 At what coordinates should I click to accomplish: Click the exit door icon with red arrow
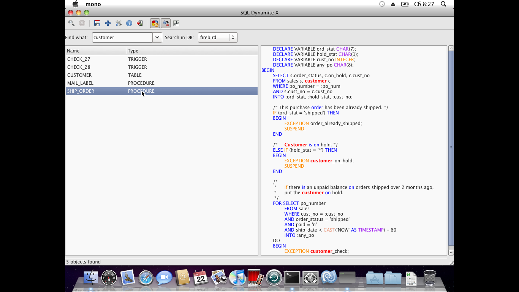140,23
